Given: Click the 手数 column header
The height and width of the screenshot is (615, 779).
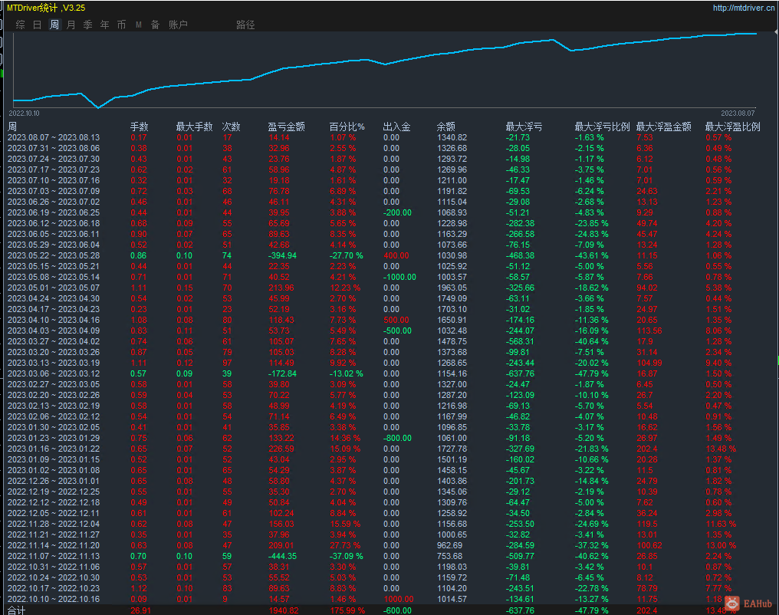Looking at the screenshot, I should coord(139,127).
